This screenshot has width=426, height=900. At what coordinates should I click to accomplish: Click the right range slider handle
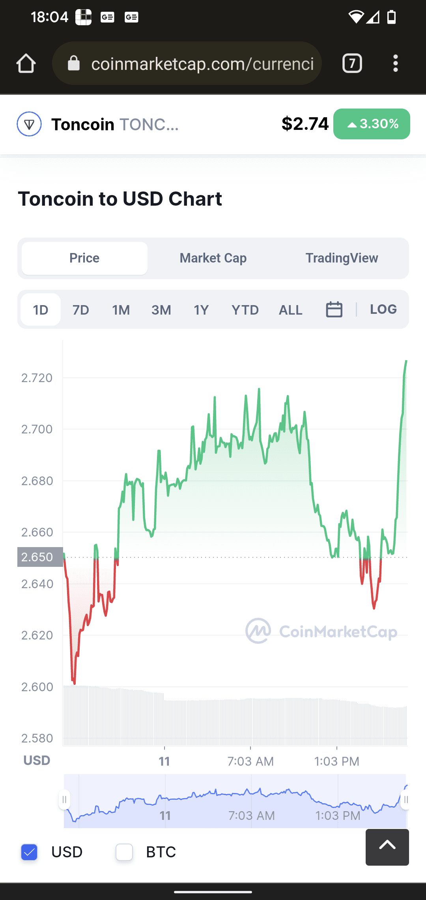[405, 800]
